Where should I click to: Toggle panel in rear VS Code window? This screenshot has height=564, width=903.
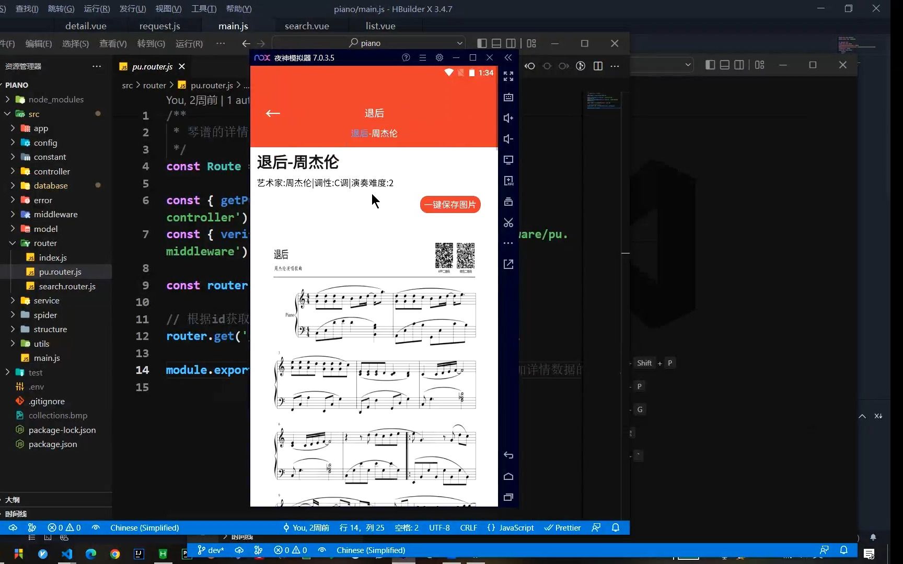[725, 65]
